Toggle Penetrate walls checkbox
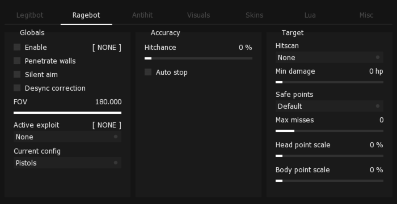Viewport: 397px width, 204px height. (x=17, y=61)
